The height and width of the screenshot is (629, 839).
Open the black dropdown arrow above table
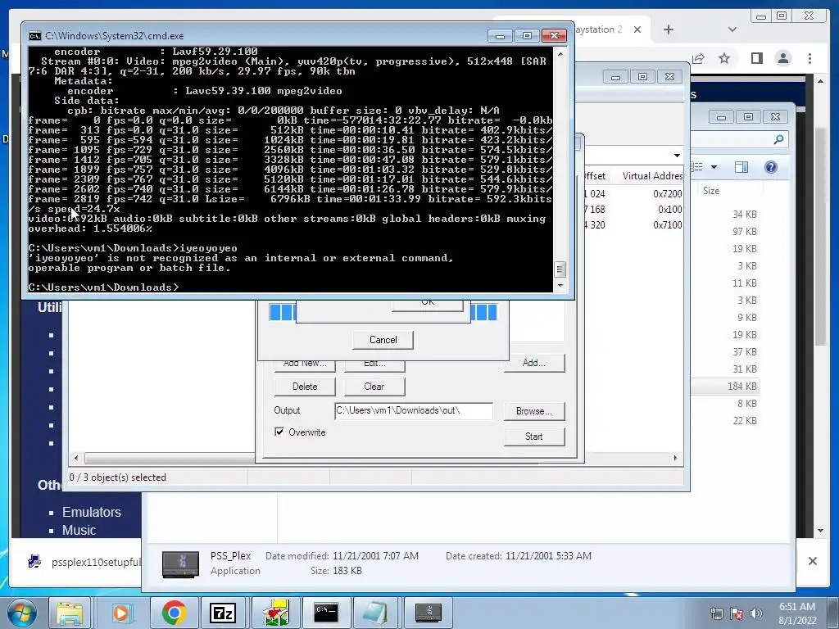pos(677,155)
